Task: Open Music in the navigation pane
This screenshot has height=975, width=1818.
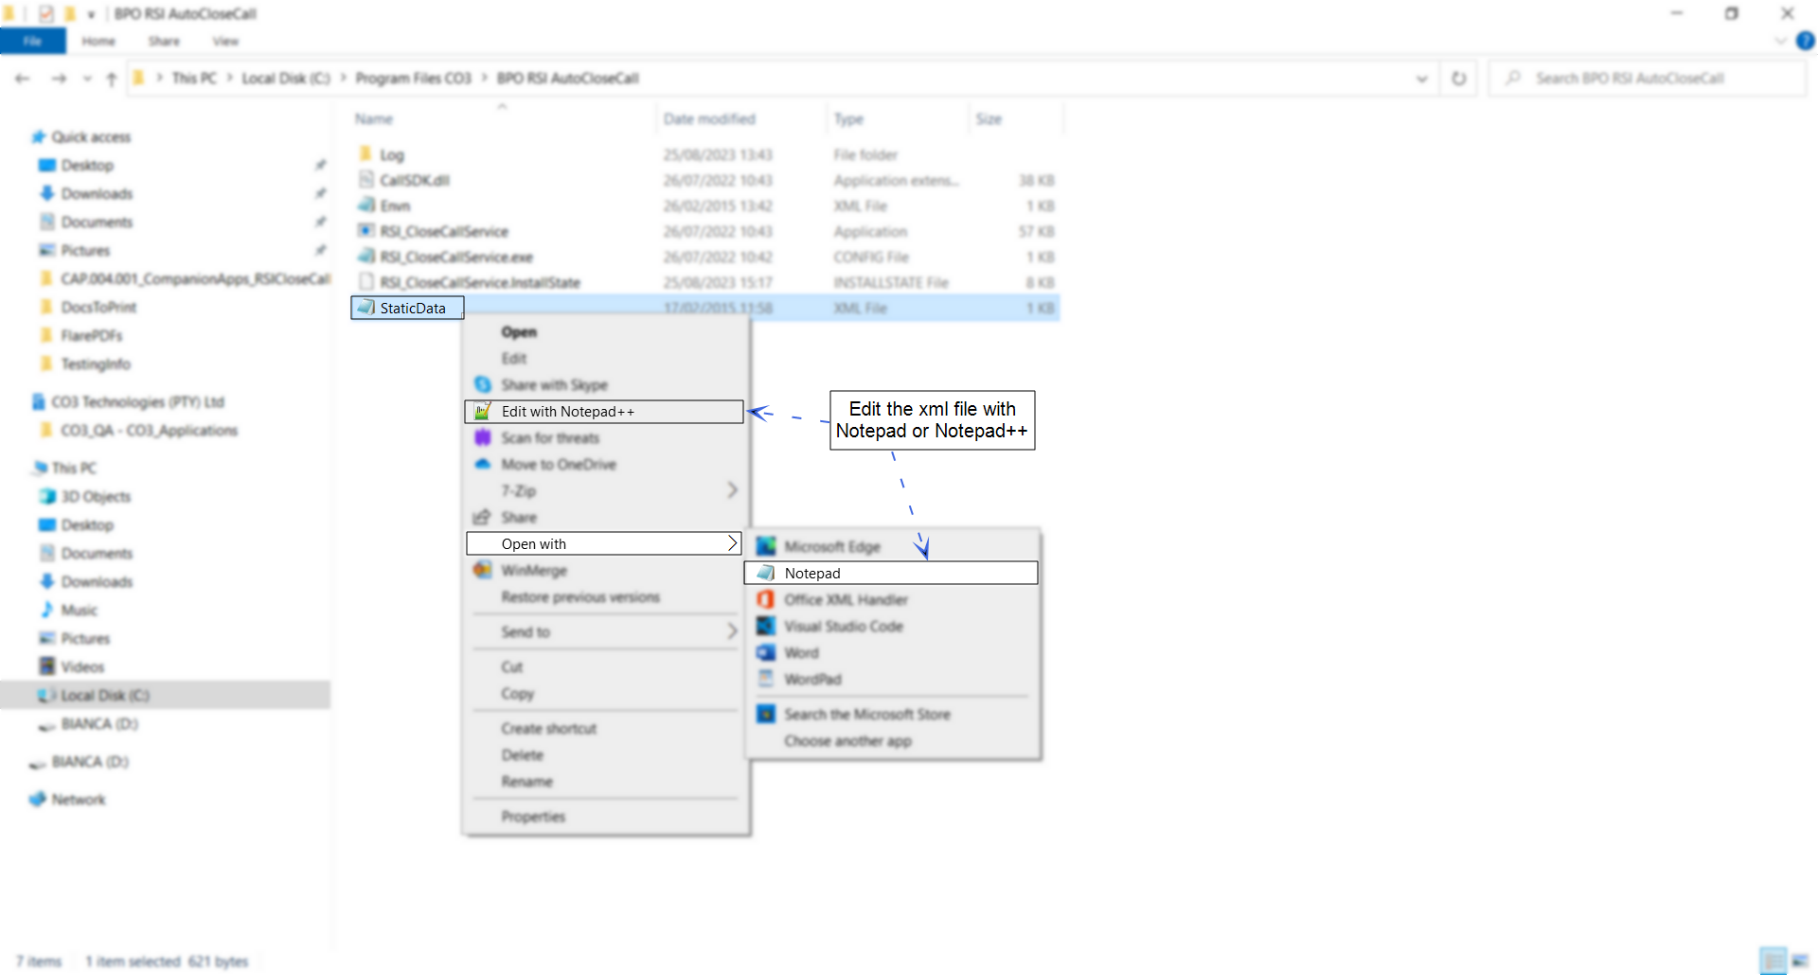Action: click(80, 610)
